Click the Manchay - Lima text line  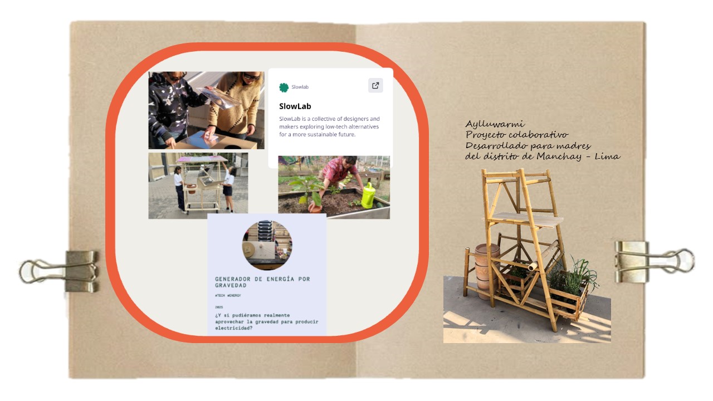point(543,157)
